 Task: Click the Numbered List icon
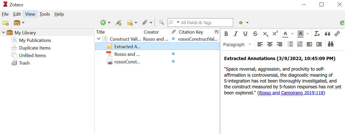[x=300, y=44]
